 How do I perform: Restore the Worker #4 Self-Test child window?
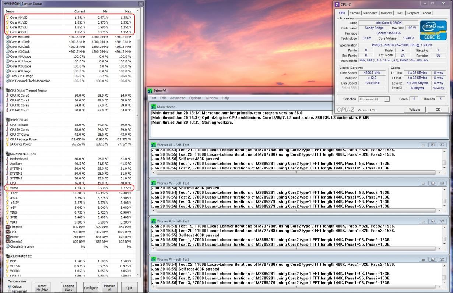(x=433, y=260)
